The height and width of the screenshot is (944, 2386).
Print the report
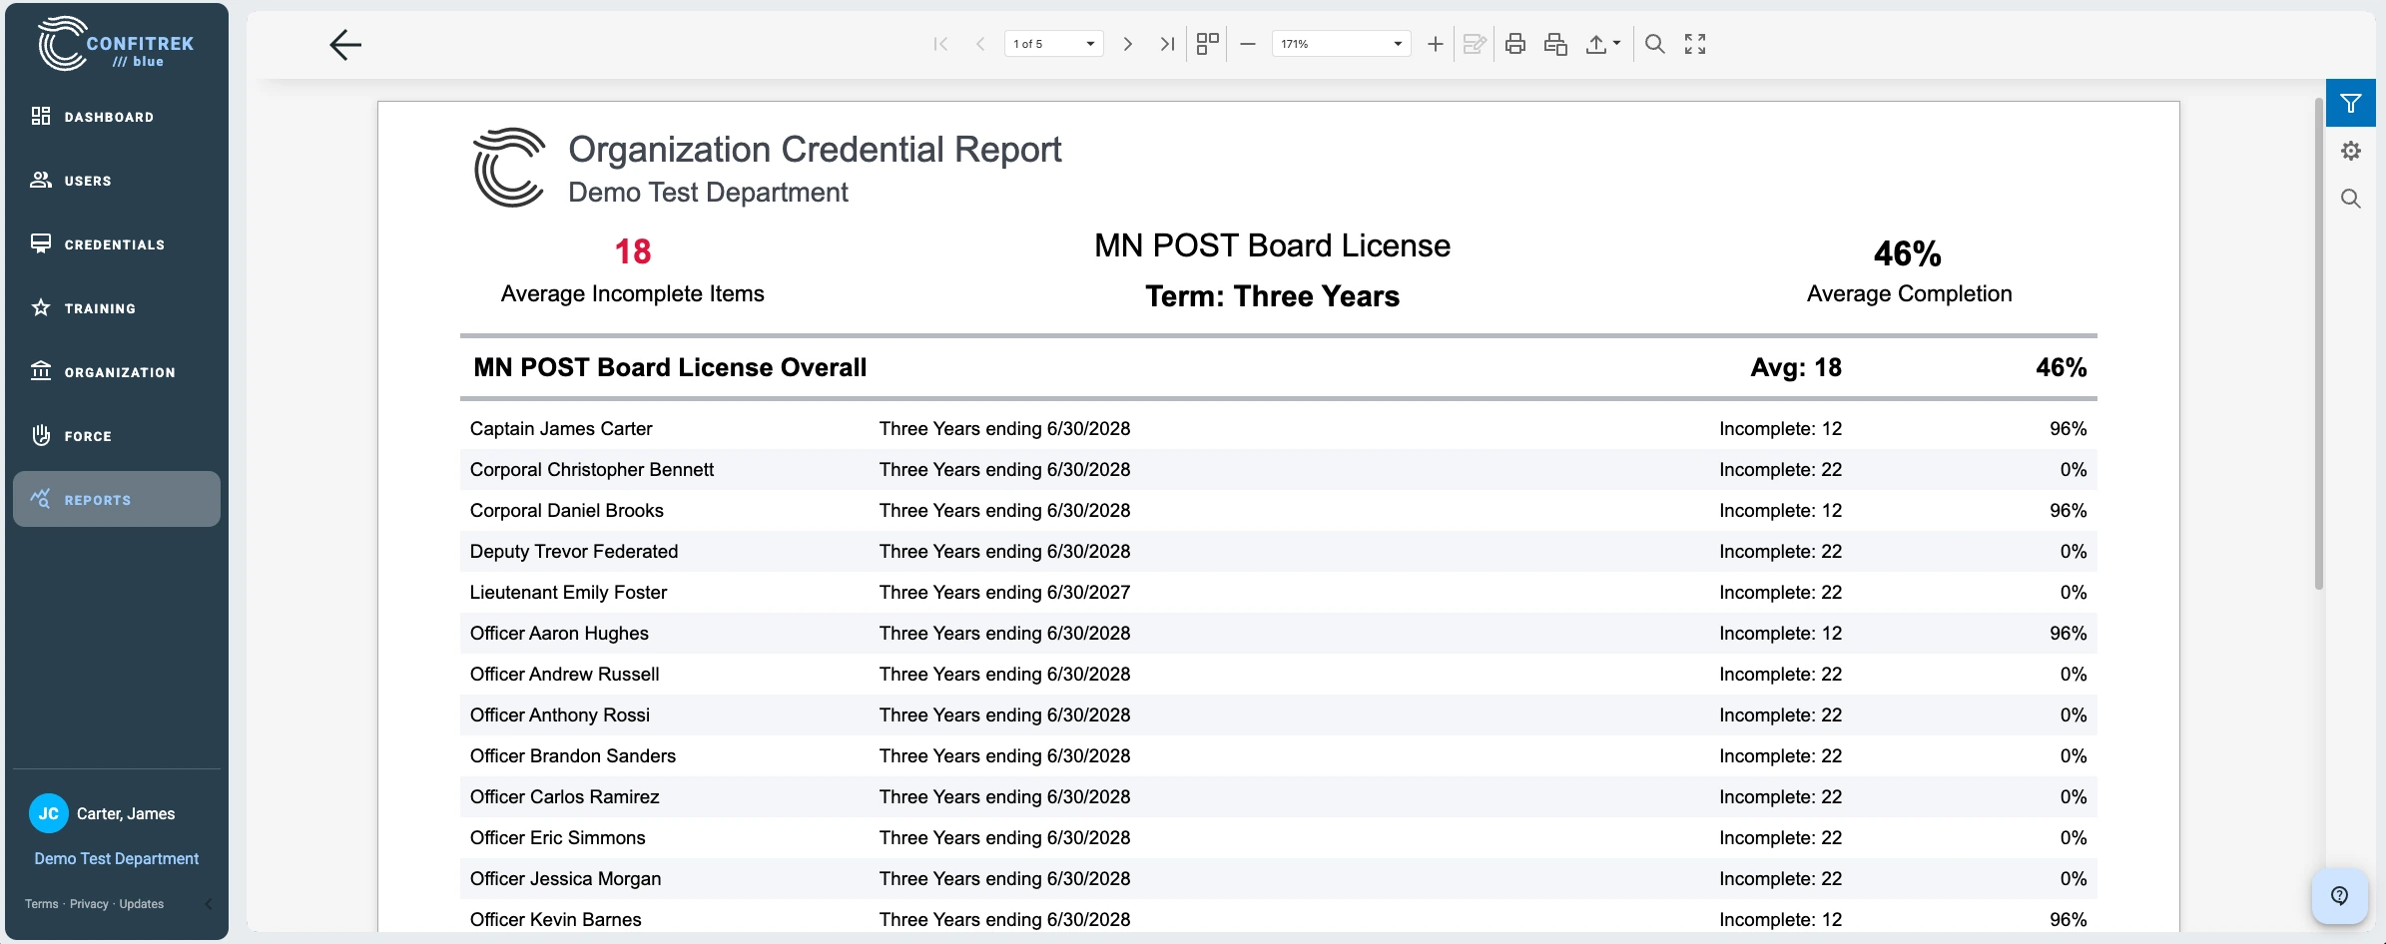(x=1515, y=44)
